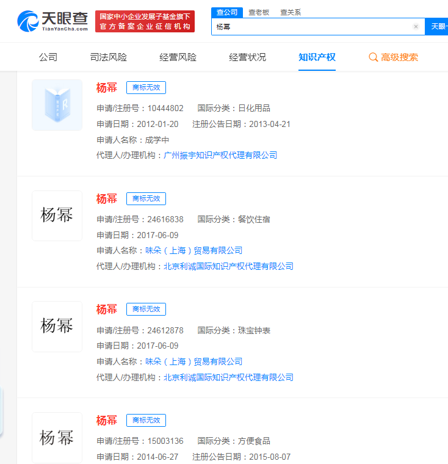Click registration number 24616838
Viewport: 448px width, 464px height.
[165, 219]
